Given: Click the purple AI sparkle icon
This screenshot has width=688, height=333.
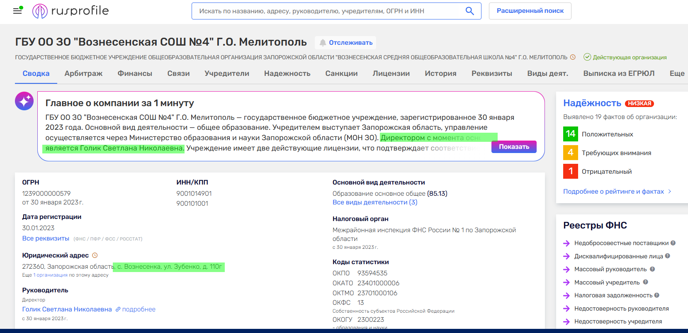Looking at the screenshot, I should [x=24, y=101].
